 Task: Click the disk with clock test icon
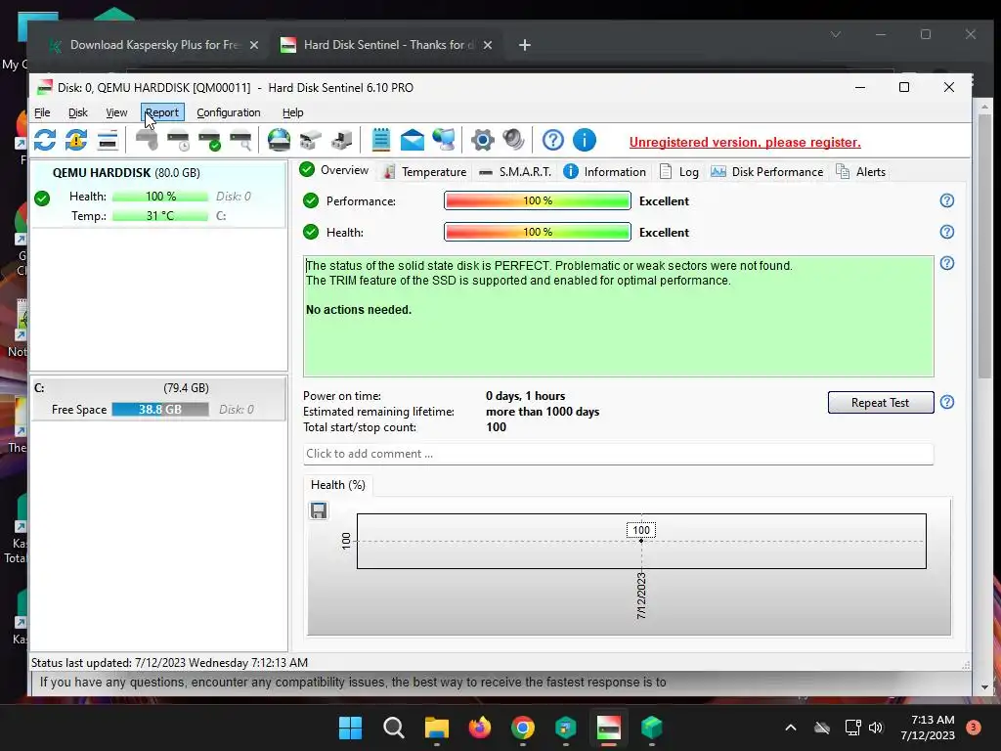pos(178,140)
